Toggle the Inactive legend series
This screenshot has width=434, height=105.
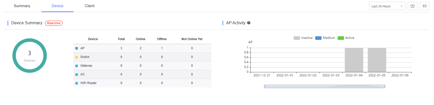(x=303, y=38)
